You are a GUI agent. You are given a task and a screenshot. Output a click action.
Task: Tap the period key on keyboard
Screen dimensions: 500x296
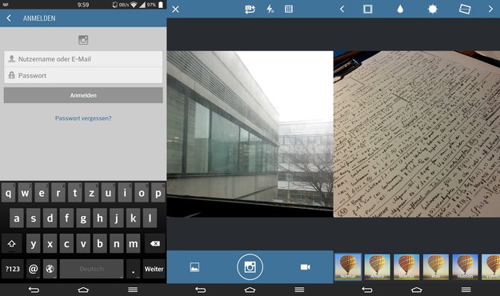(x=134, y=269)
